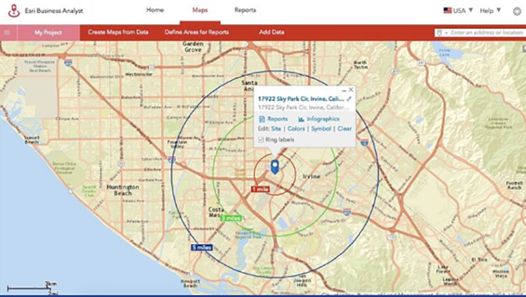Viewport: 526px width, 297px height.
Task: Expand the Help dropdown menu
Action: click(490, 10)
